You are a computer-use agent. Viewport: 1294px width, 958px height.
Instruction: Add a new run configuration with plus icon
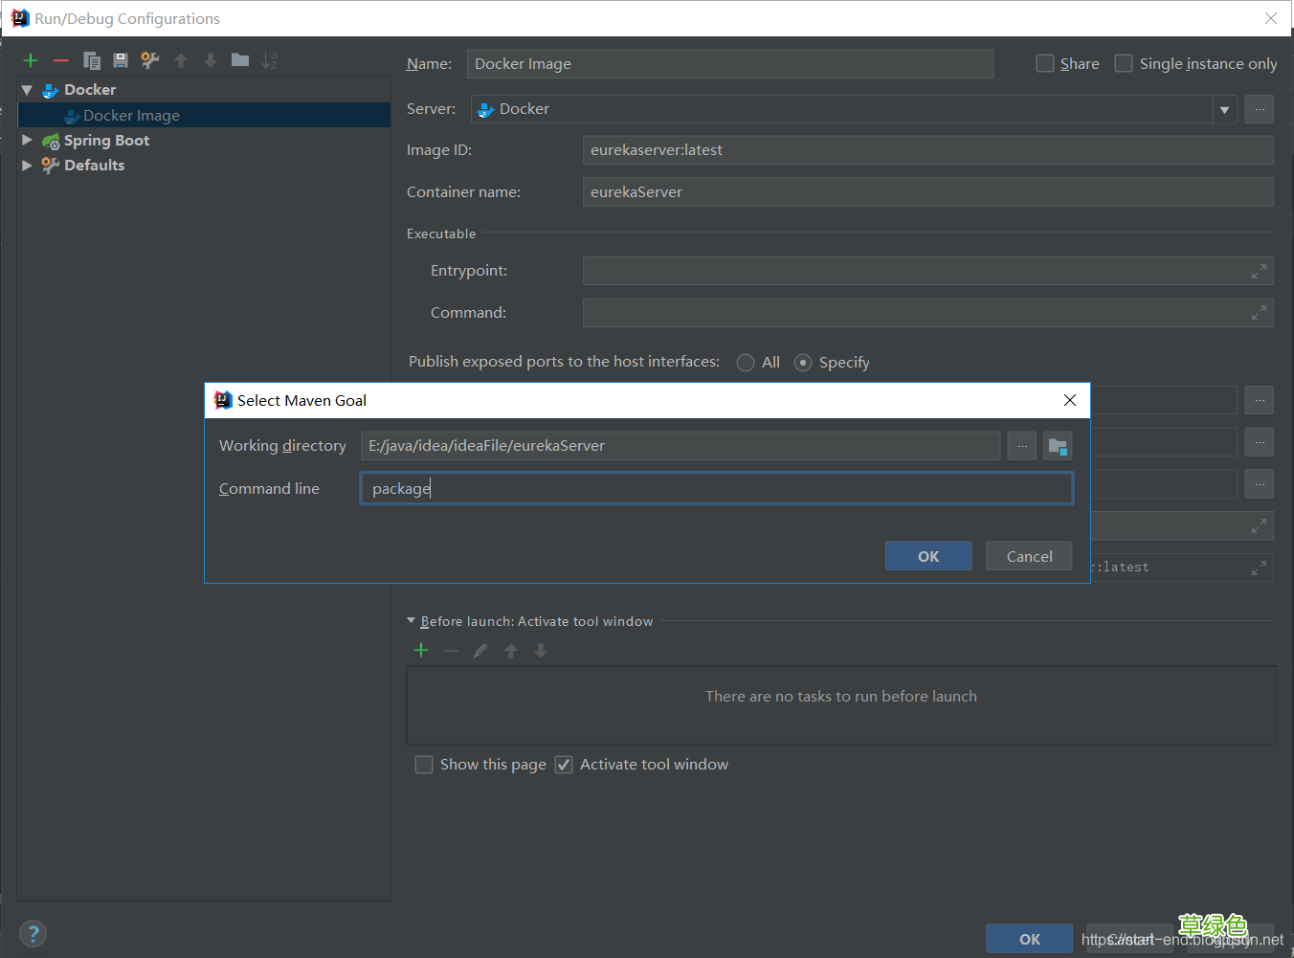31,60
